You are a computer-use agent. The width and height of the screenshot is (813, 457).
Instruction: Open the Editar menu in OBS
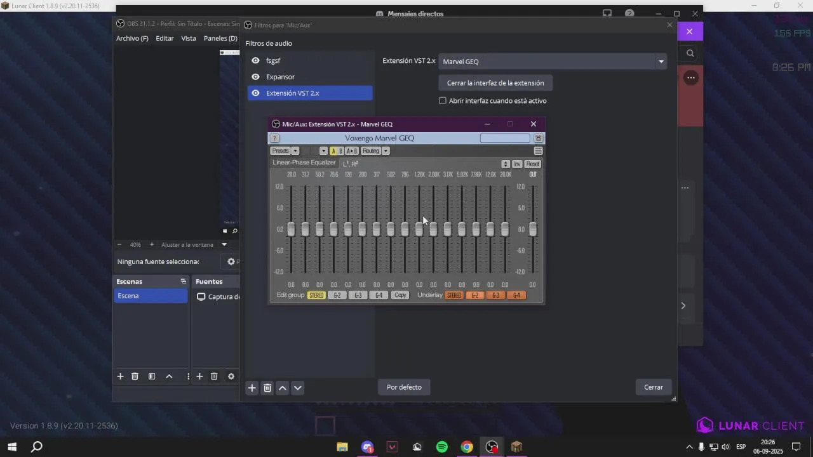(x=165, y=38)
